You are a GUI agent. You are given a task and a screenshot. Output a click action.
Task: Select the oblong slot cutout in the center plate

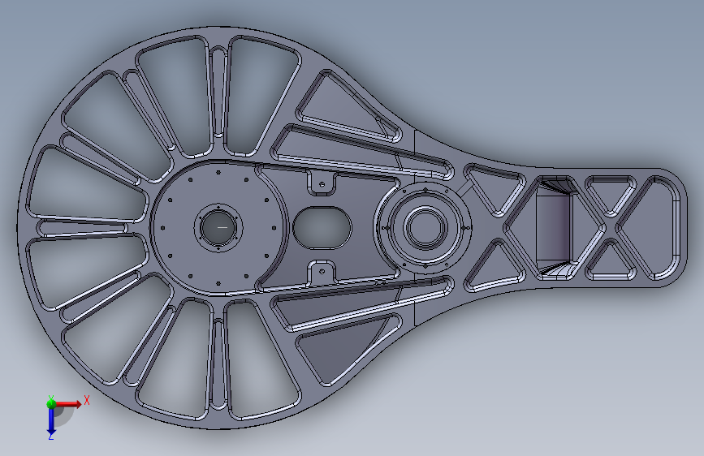point(322,227)
